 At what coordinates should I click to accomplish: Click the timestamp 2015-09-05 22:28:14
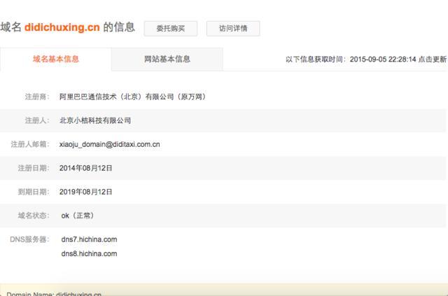[383, 59]
